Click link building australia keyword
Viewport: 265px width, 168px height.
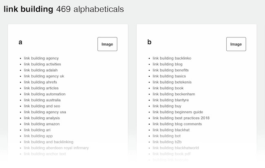point(42,100)
